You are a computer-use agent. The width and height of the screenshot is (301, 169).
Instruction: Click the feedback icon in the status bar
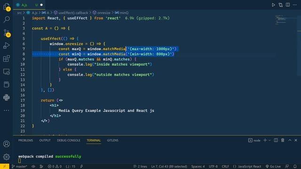pos(287,166)
